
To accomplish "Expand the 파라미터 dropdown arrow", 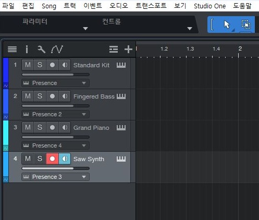I will [x=85, y=29].
